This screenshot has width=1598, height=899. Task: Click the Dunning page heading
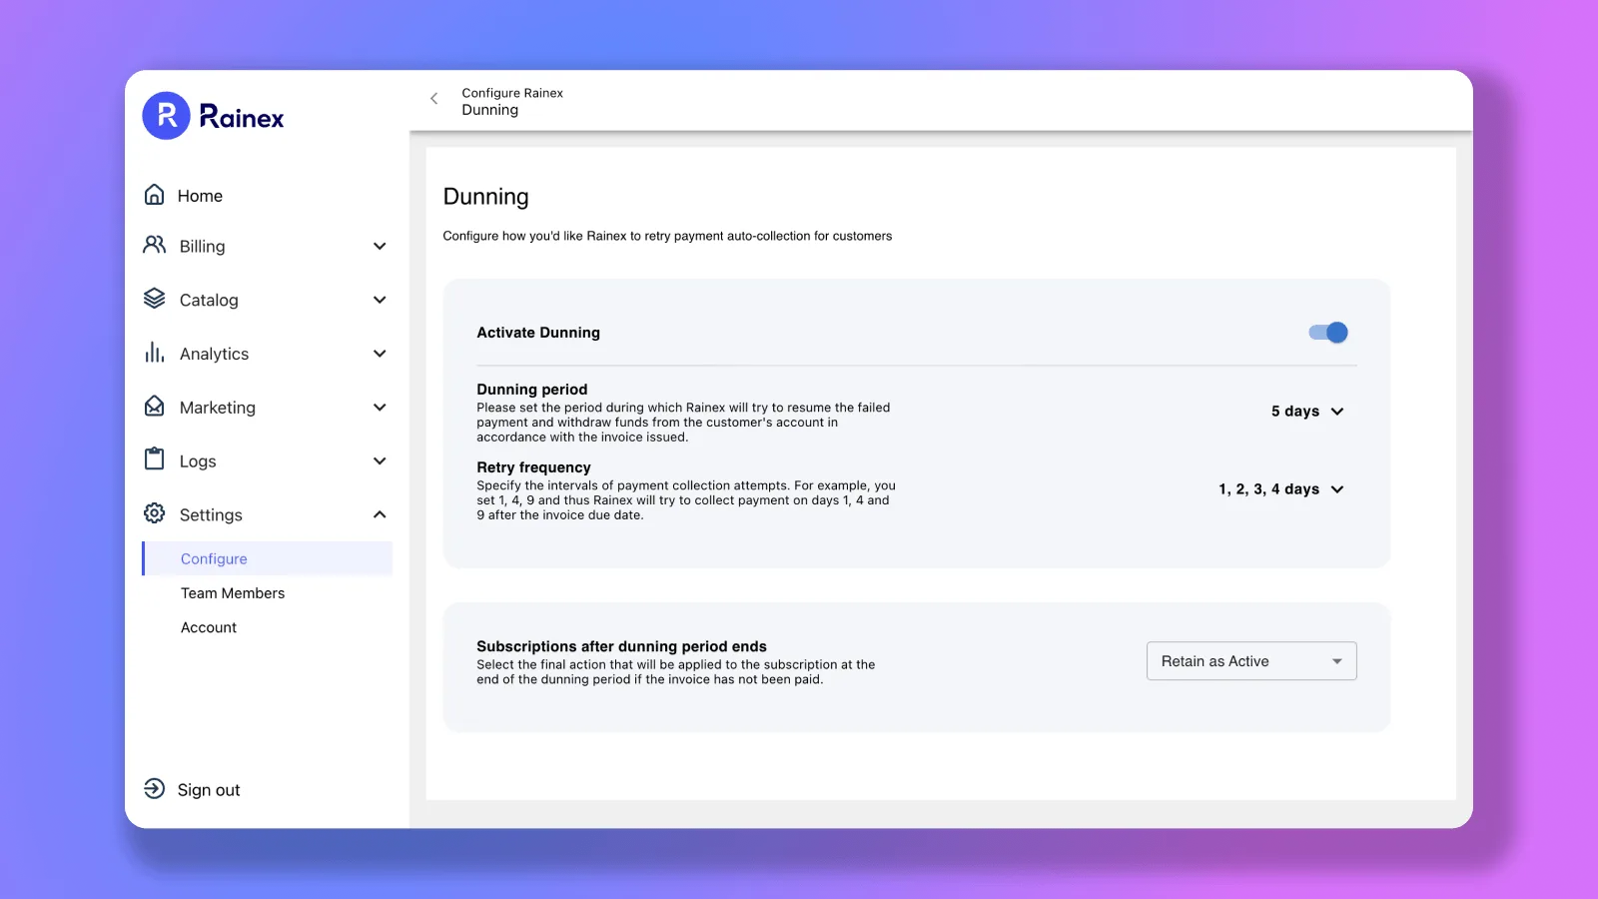pyautogui.click(x=485, y=197)
